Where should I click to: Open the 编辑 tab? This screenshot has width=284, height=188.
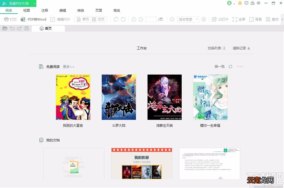(63, 11)
